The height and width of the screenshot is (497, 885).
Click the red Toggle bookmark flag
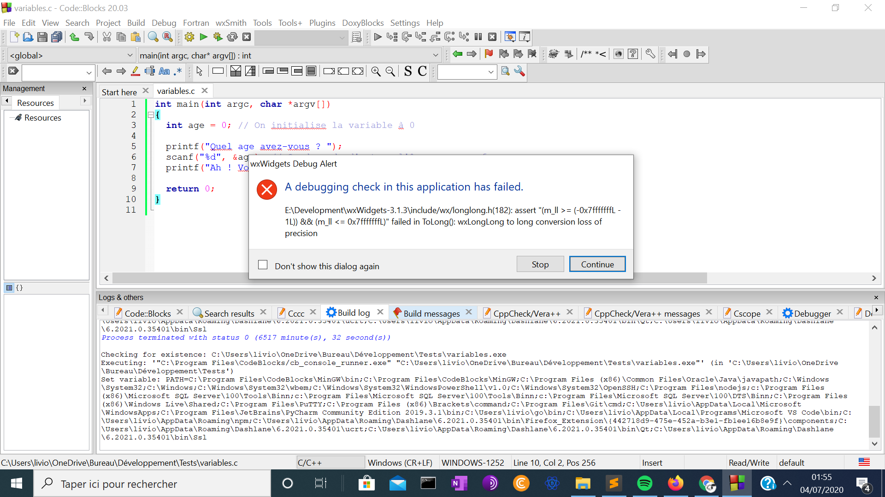(489, 54)
